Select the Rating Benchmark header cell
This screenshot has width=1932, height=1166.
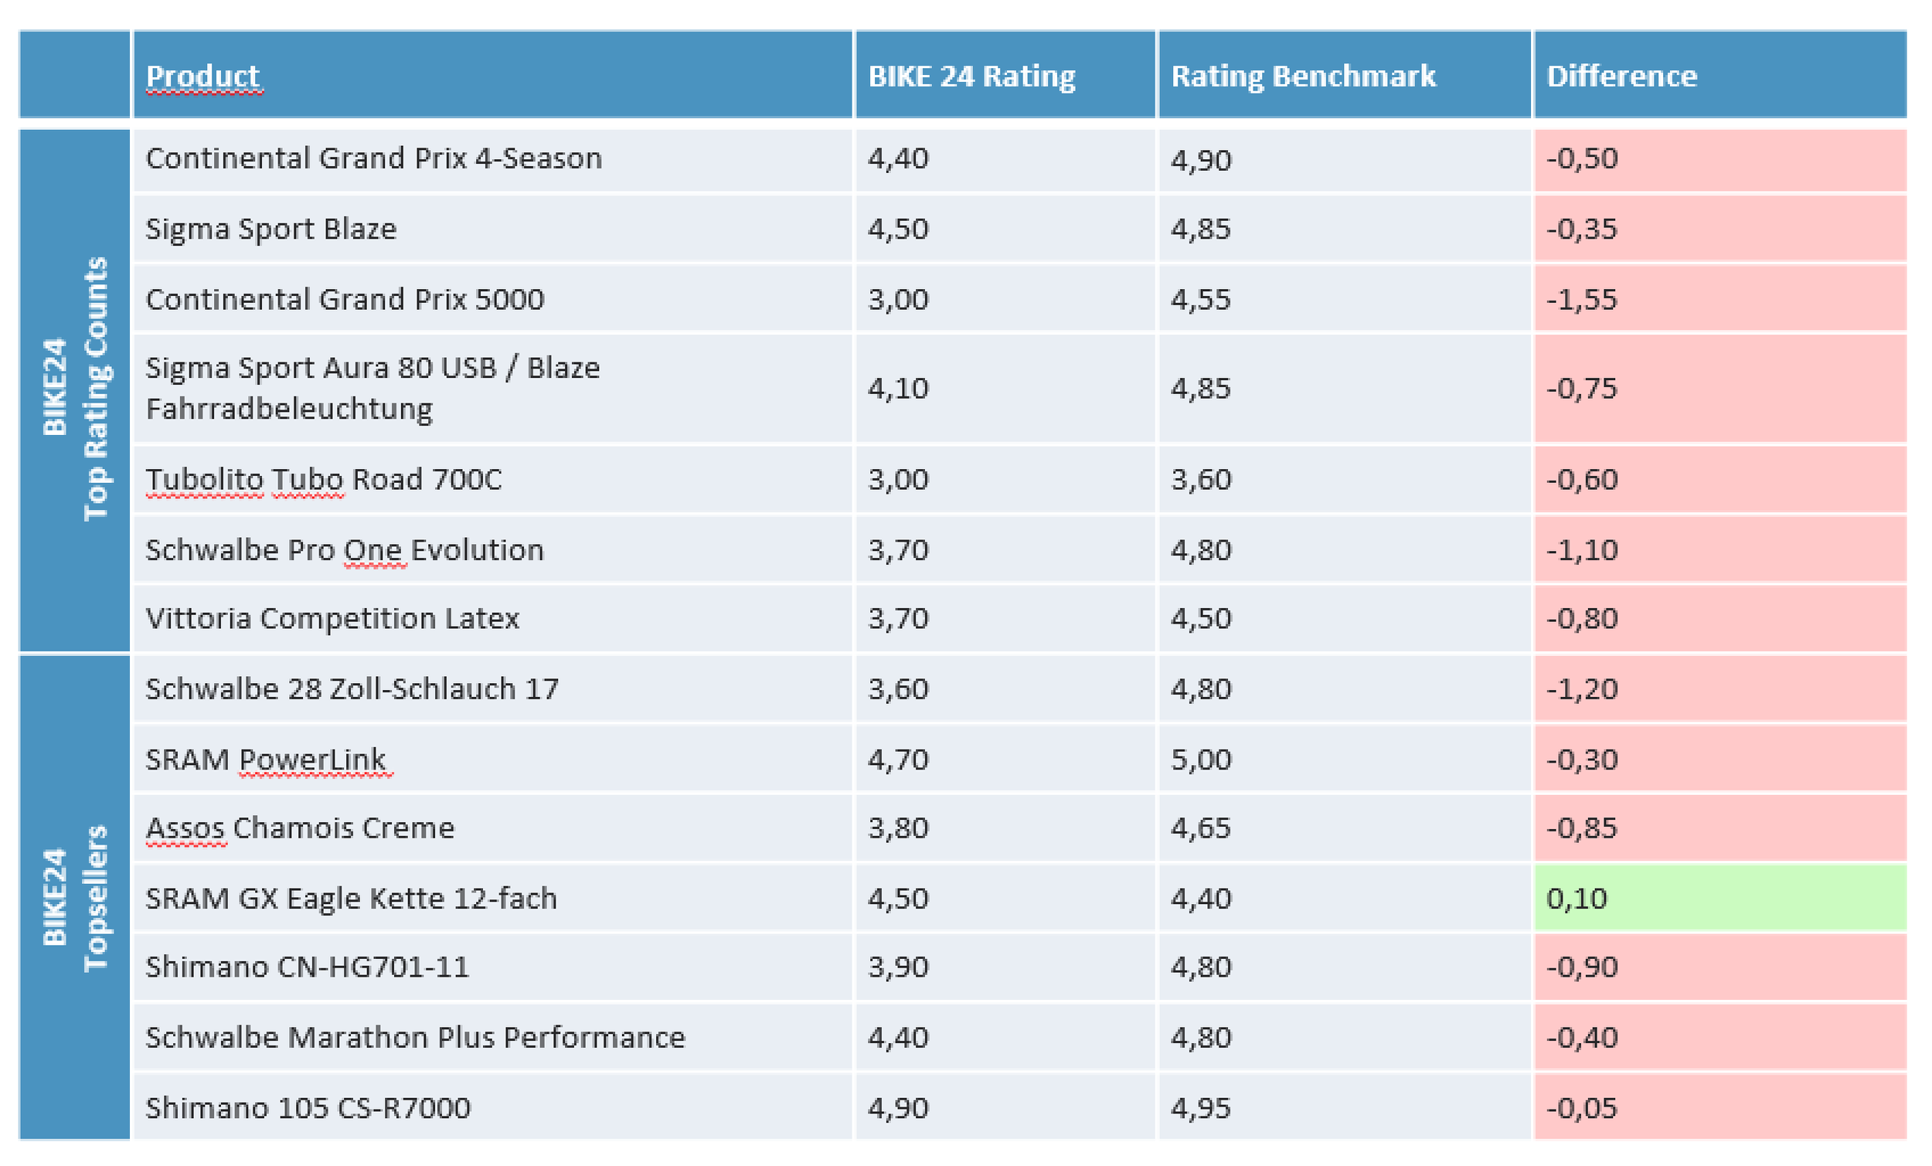tap(1302, 76)
